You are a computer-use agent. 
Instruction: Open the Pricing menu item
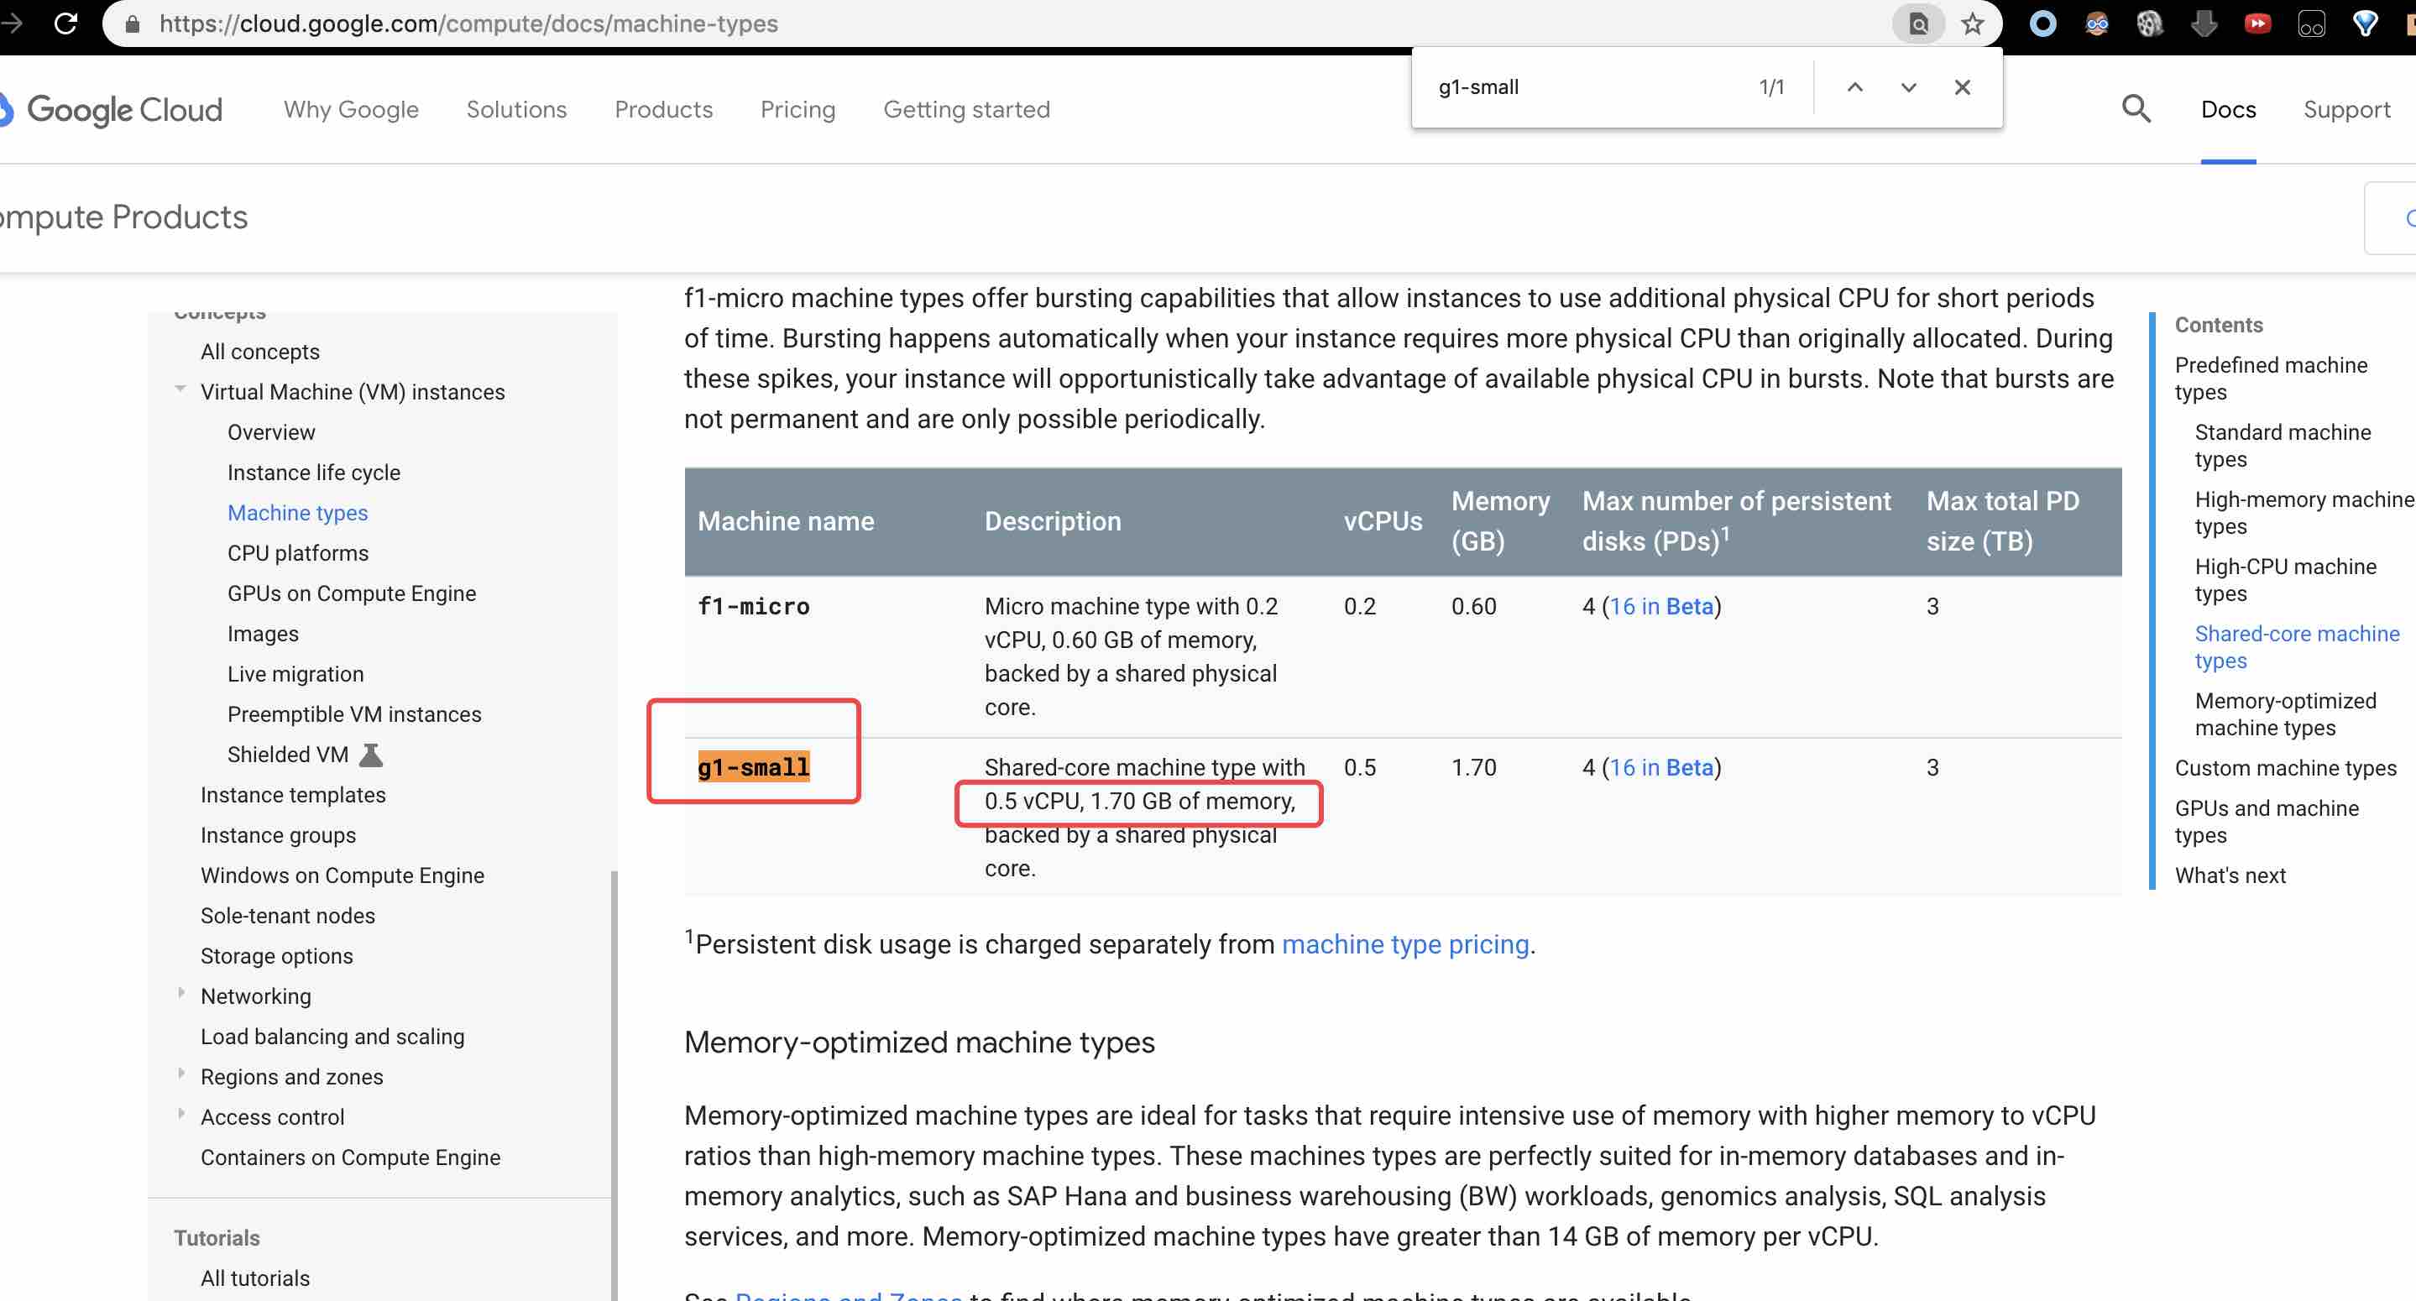797,109
